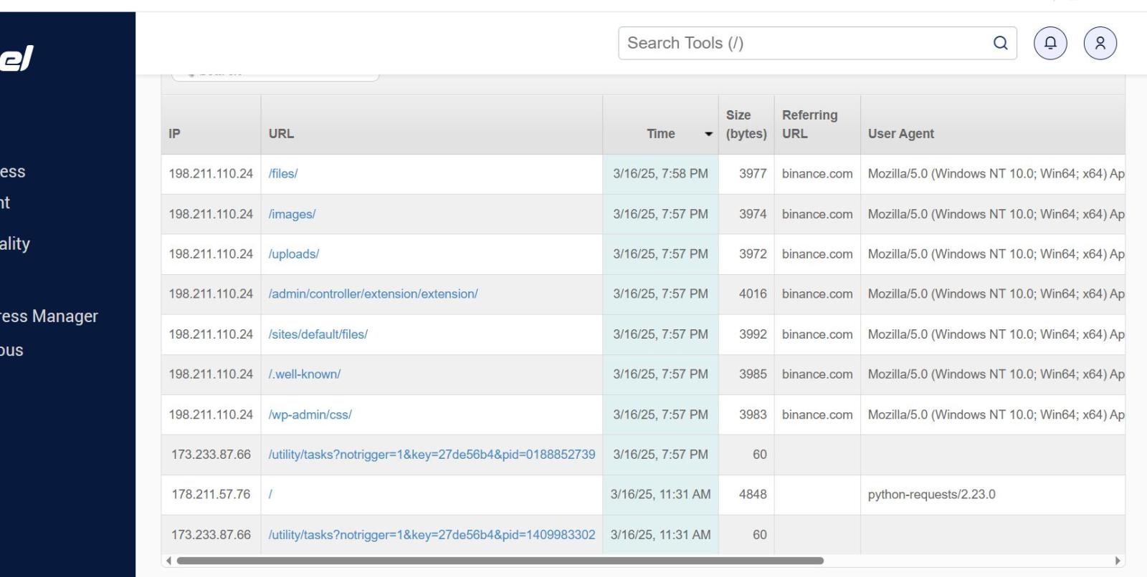
Task: Click scrollbar left arrow
Action: [x=168, y=561]
